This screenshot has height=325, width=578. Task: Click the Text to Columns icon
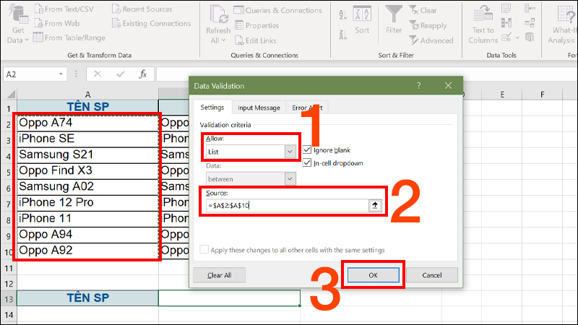point(483,14)
